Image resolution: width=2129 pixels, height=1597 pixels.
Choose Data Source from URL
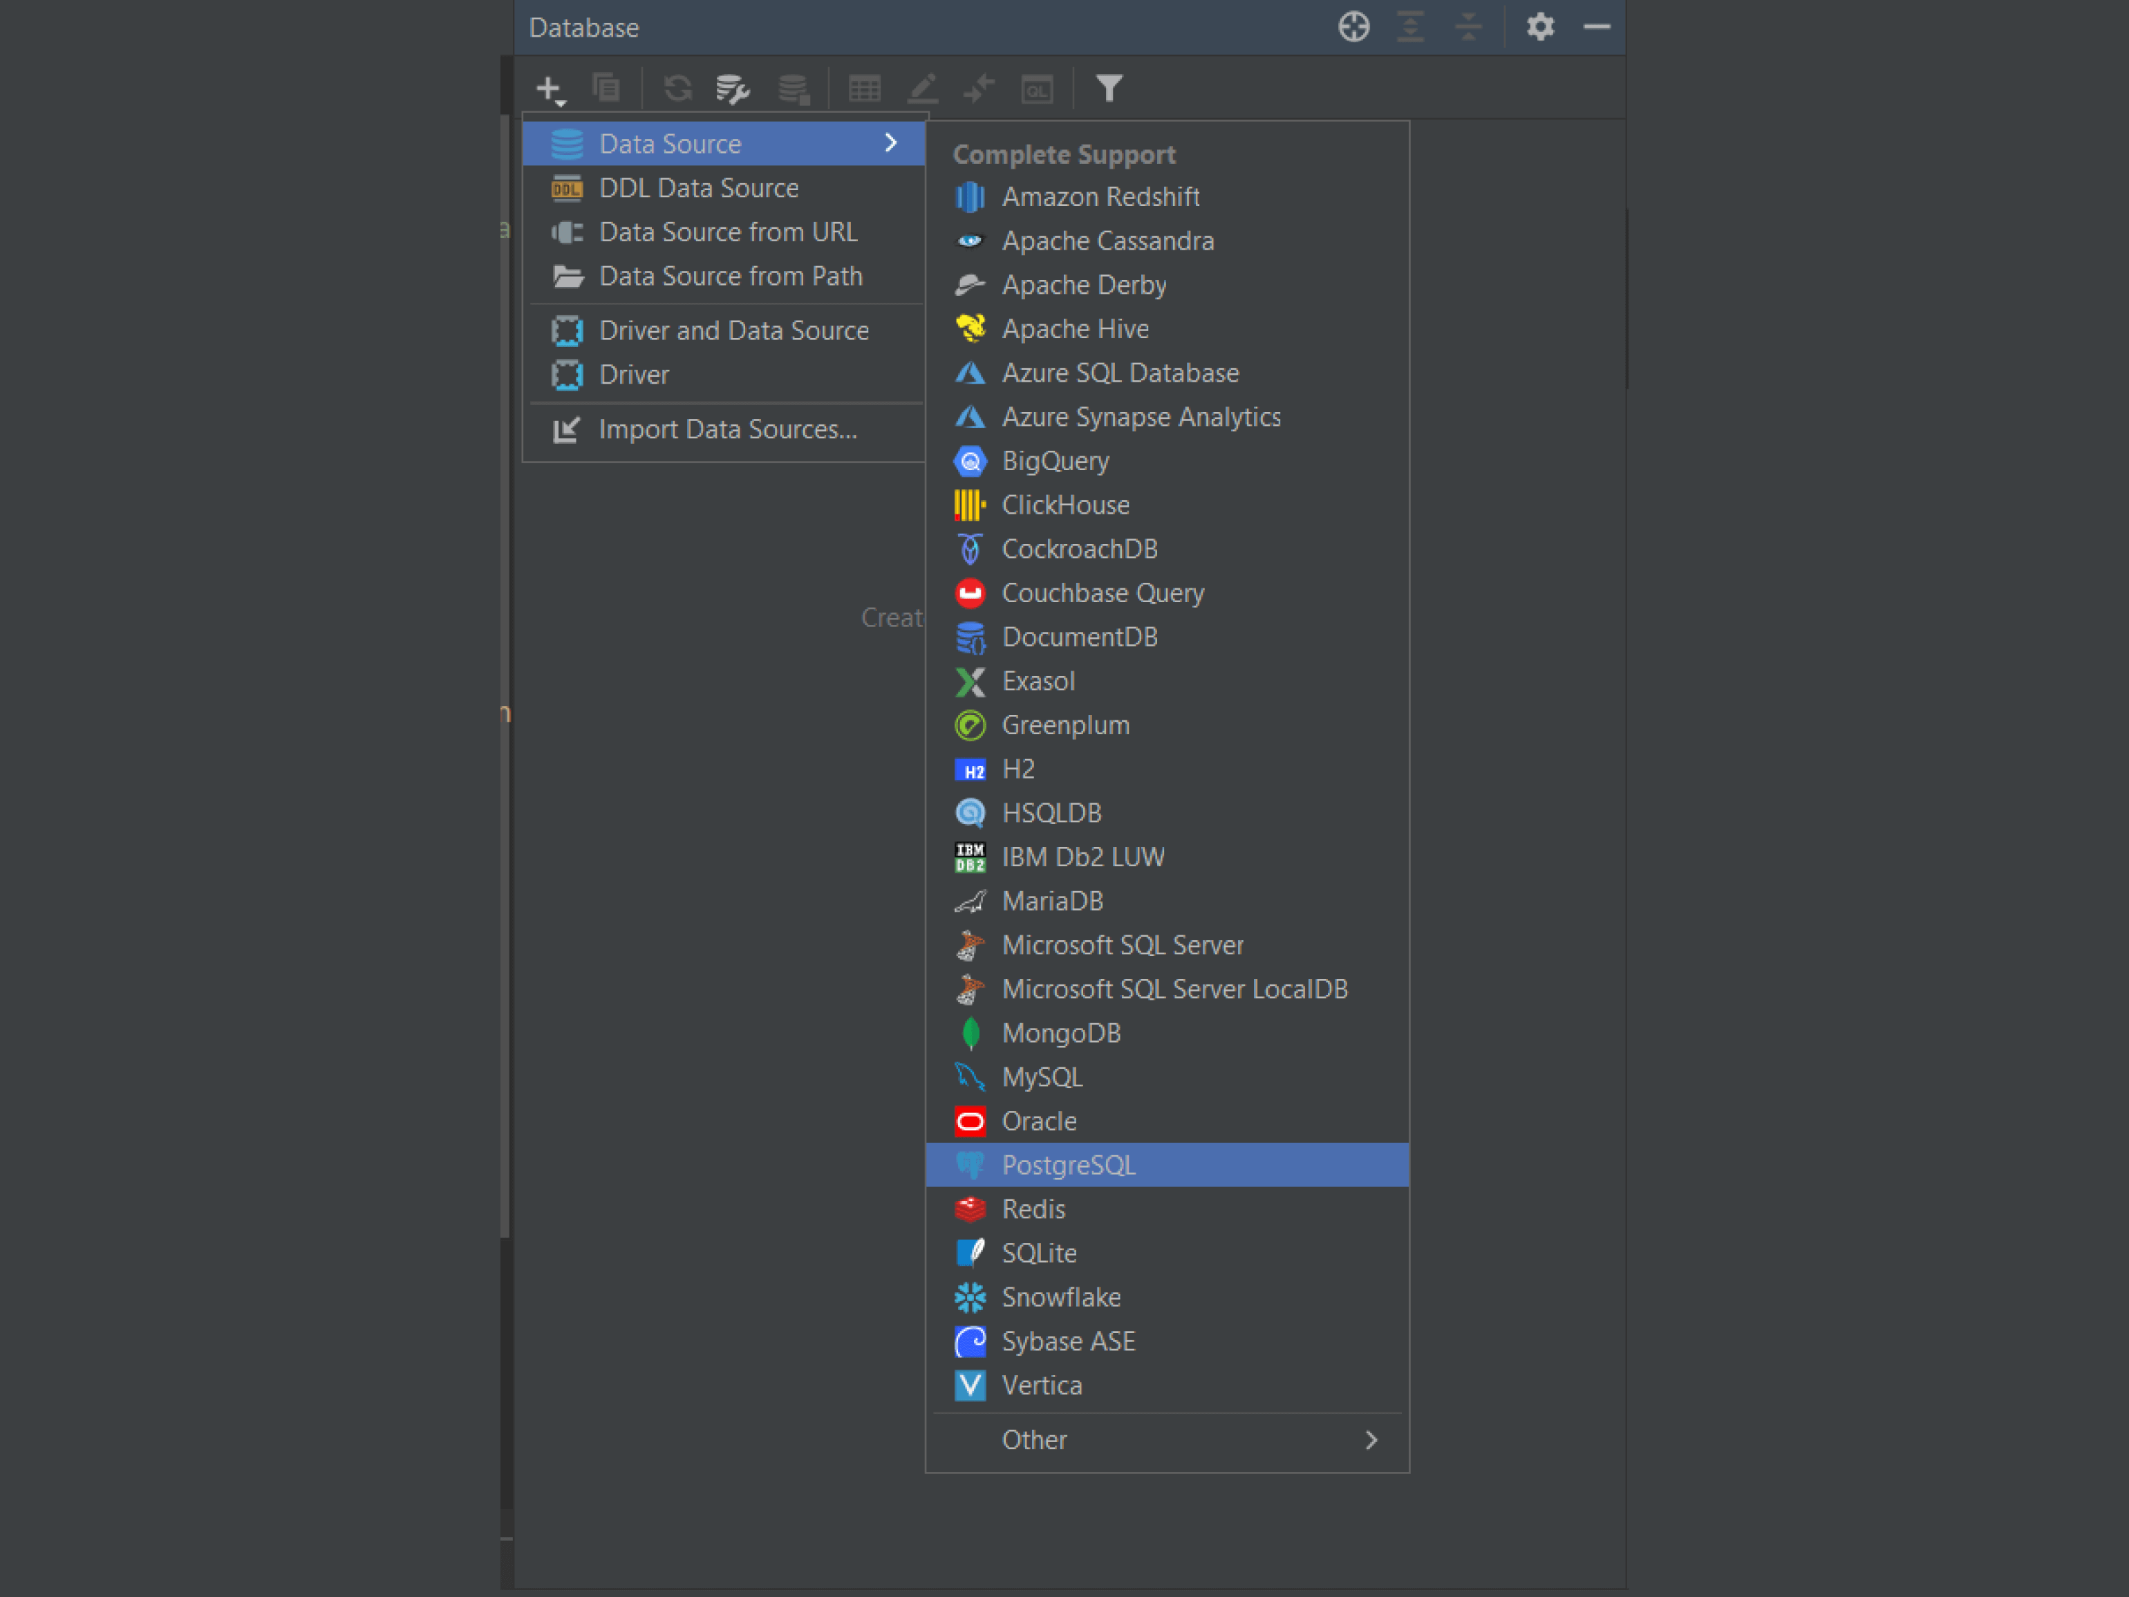tap(724, 232)
